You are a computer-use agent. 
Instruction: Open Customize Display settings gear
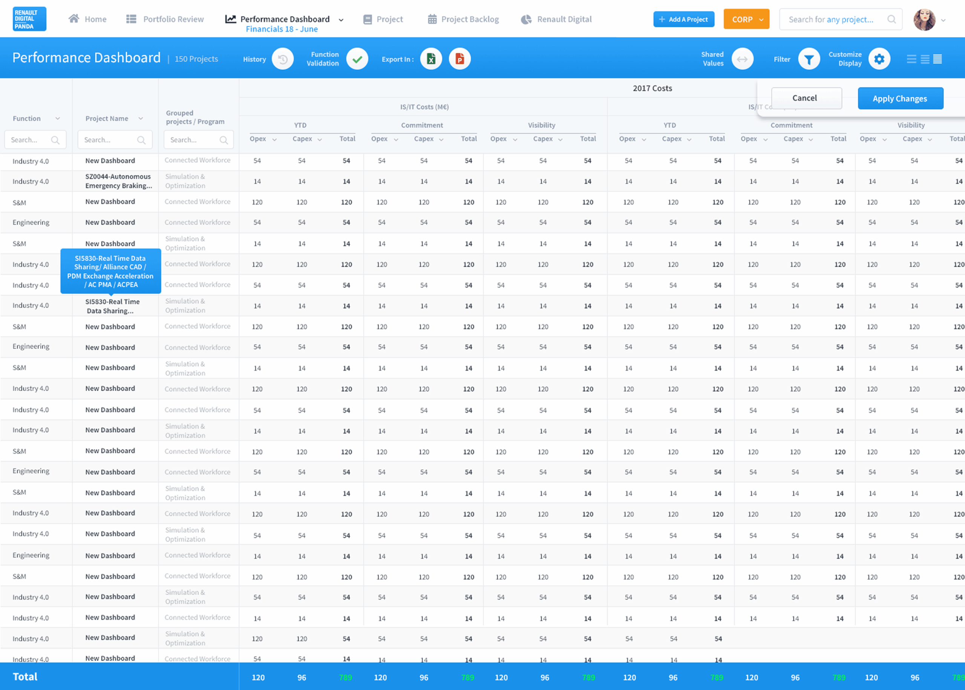879,59
